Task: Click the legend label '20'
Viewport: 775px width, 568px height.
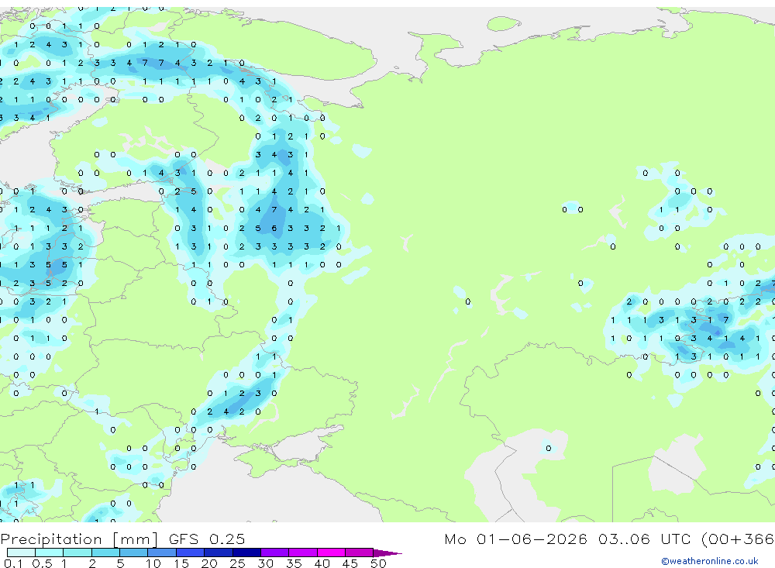Action: [x=209, y=563]
